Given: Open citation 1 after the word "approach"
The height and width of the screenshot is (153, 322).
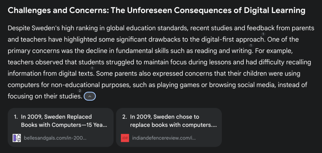Looking at the screenshot, I should pyautogui.click(x=263, y=34).
